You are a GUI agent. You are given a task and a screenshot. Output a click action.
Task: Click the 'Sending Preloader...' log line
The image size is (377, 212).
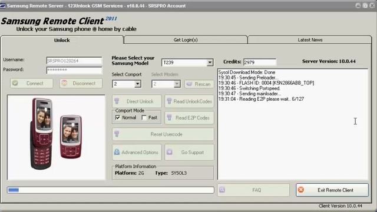point(249,77)
